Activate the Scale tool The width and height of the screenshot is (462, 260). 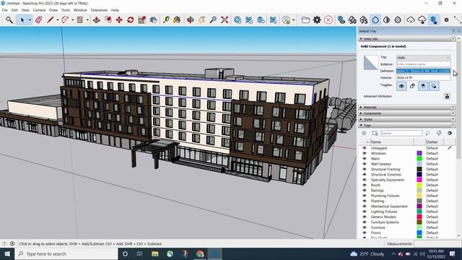coord(142,19)
